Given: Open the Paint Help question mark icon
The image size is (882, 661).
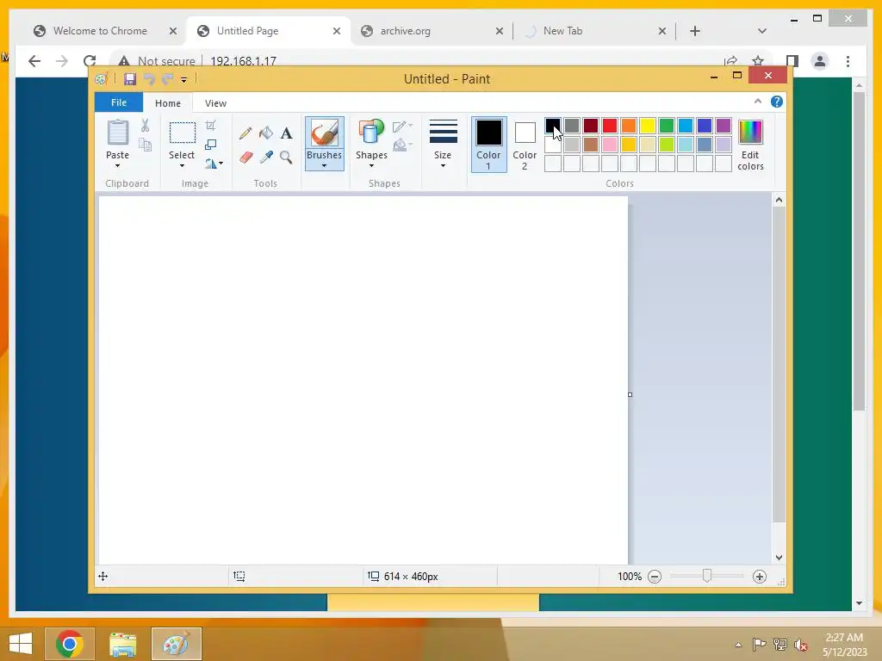Looking at the screenshot, I should point(777,102).
